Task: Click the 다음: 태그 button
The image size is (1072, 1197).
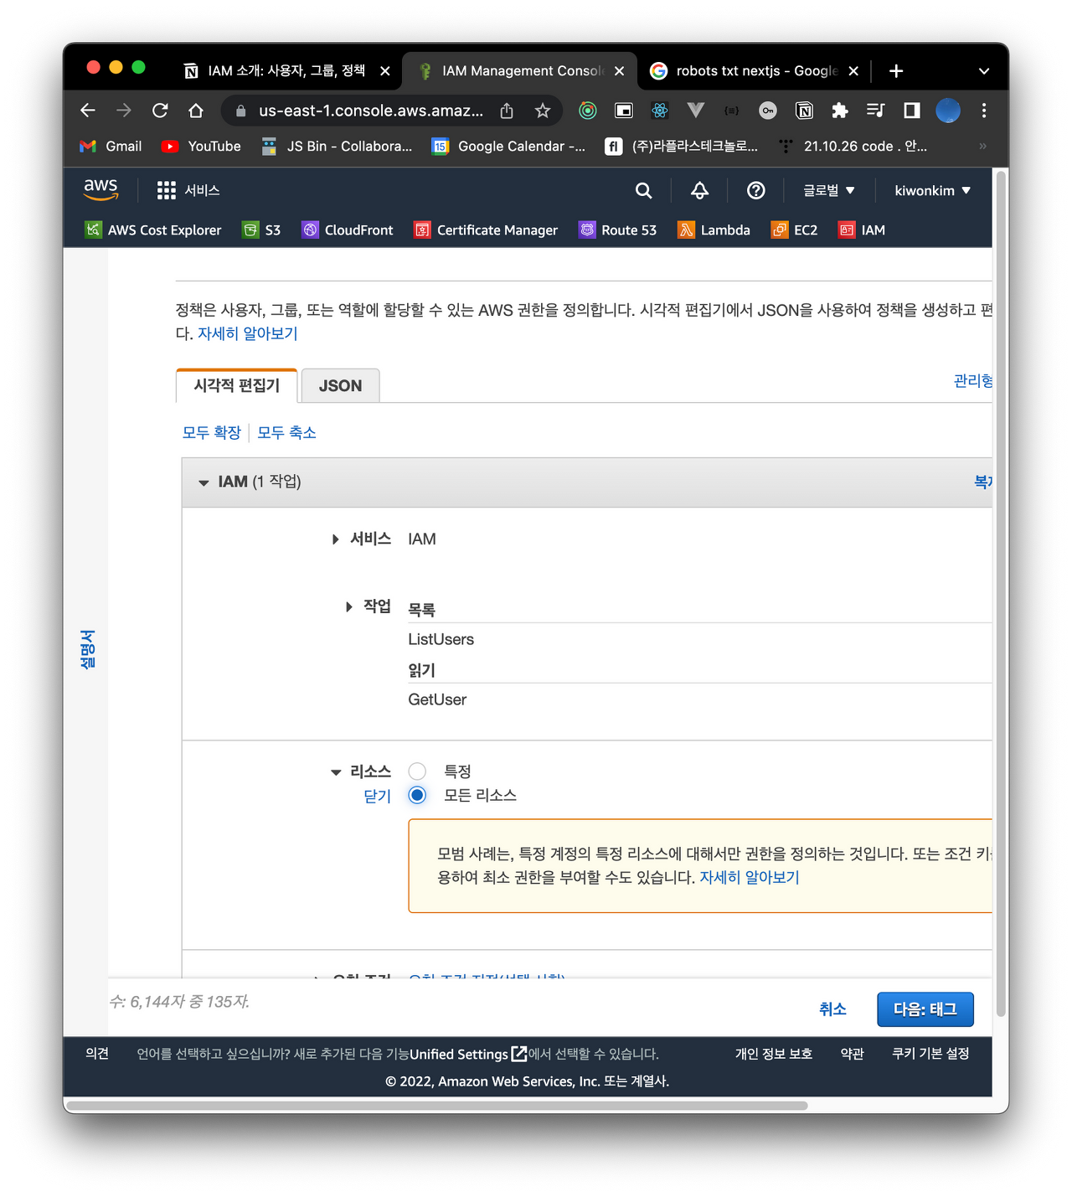Action: [x=925, y=1009]
